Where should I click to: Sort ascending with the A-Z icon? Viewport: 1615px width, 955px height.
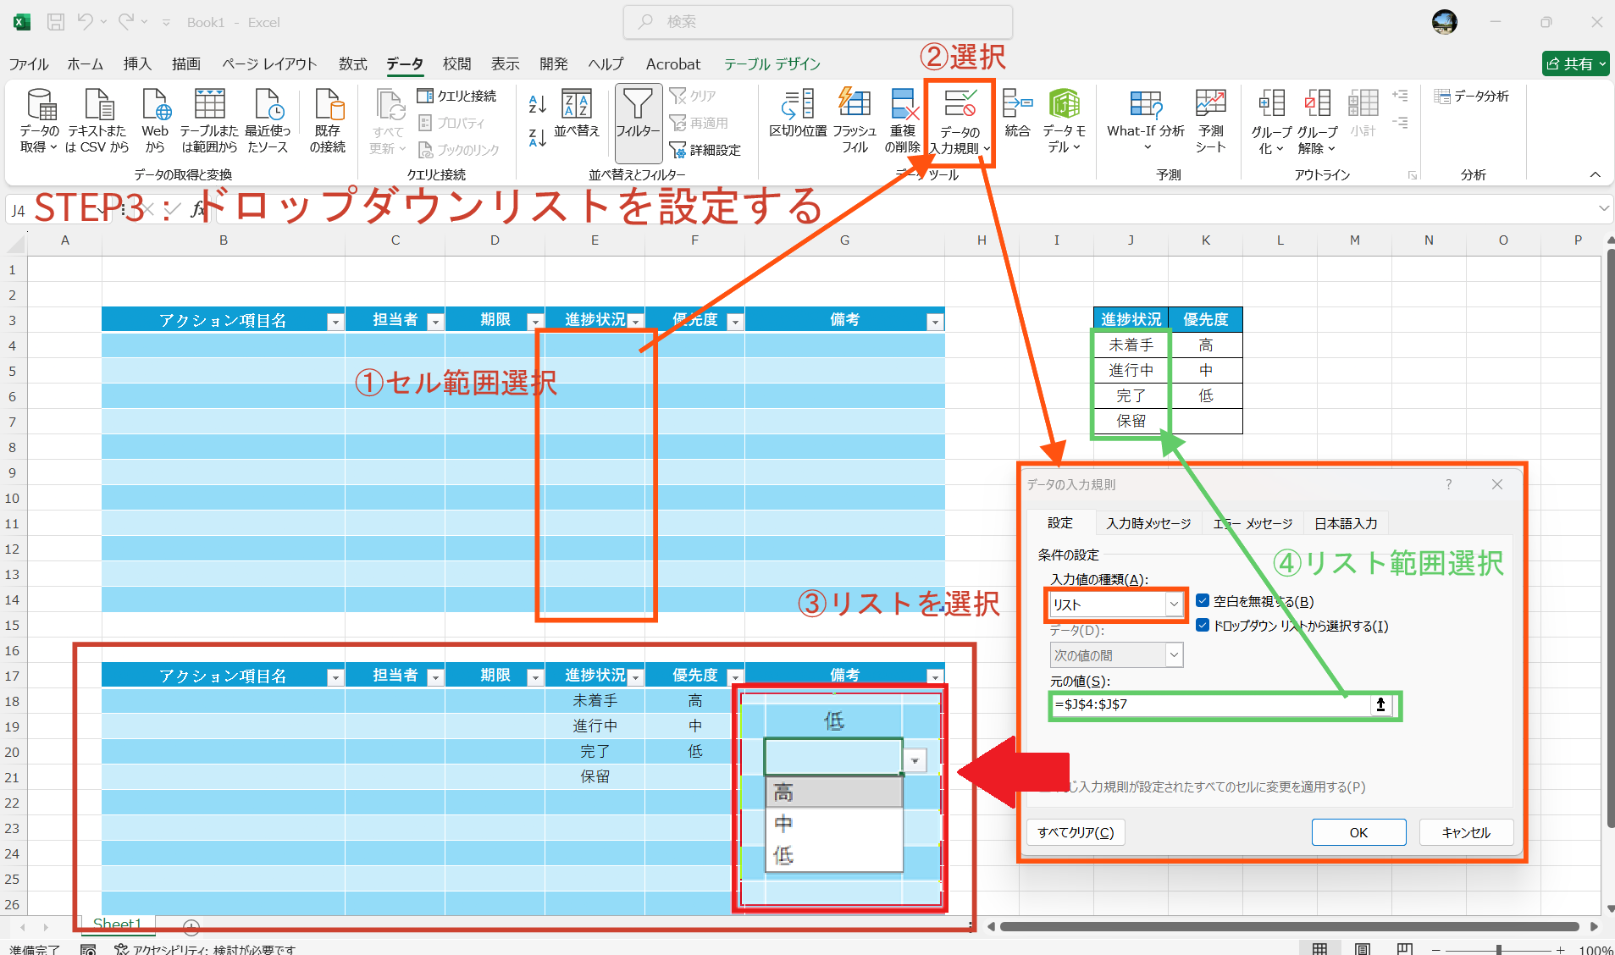[537, 105]
